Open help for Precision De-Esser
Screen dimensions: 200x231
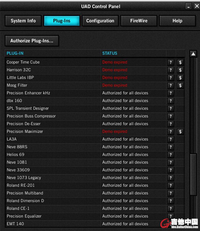[x=171, y=124]
